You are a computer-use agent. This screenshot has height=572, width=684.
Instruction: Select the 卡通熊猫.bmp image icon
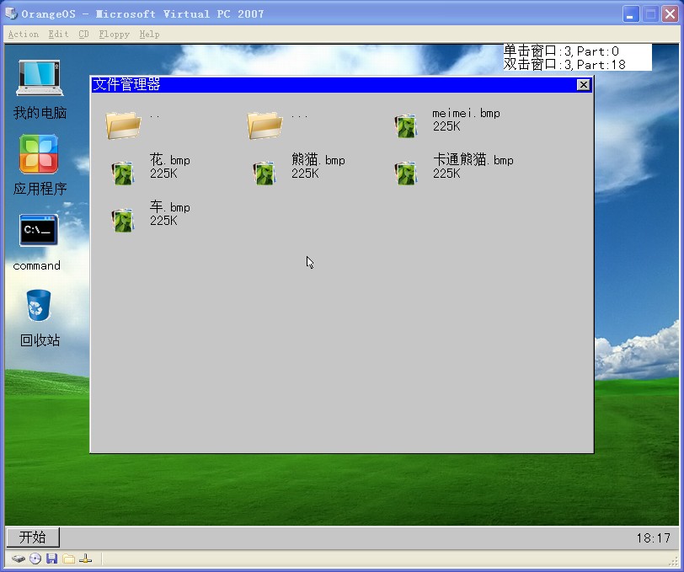tap(406, 173)
